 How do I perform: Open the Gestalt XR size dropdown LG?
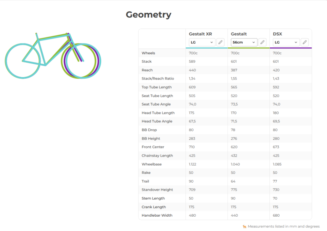[202, 42]
